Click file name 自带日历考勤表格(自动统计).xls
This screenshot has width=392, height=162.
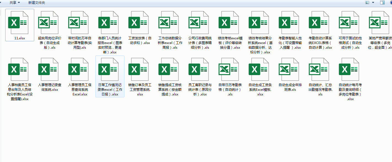coord(230,90)
